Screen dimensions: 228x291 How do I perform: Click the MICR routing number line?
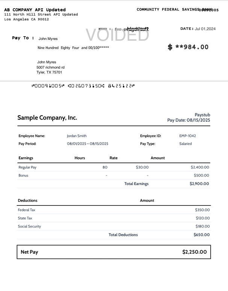coord(83,86)
